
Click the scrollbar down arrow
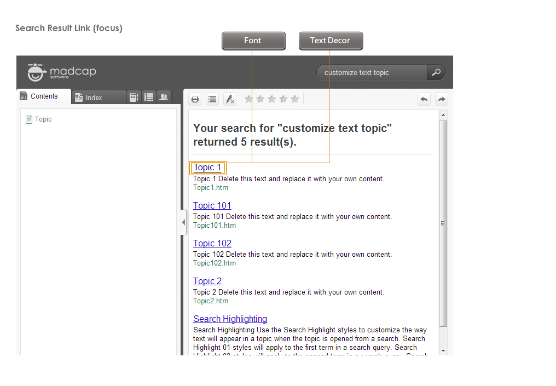pos(443,350)
